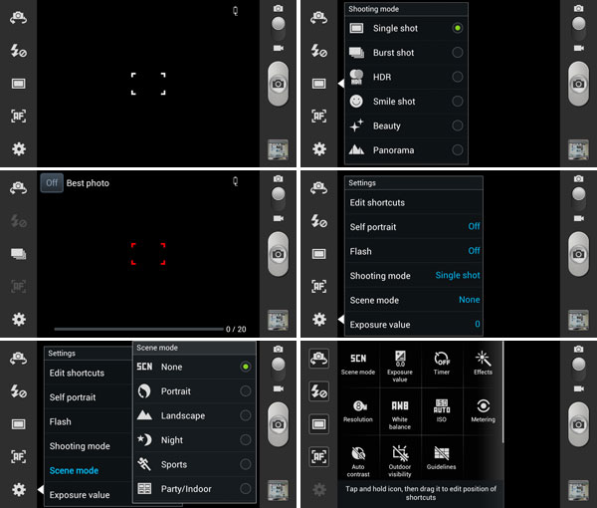Open Shooting mode setting showing Single shot
The height and width of the screenshot is (508, 597).
coord(414,276)
